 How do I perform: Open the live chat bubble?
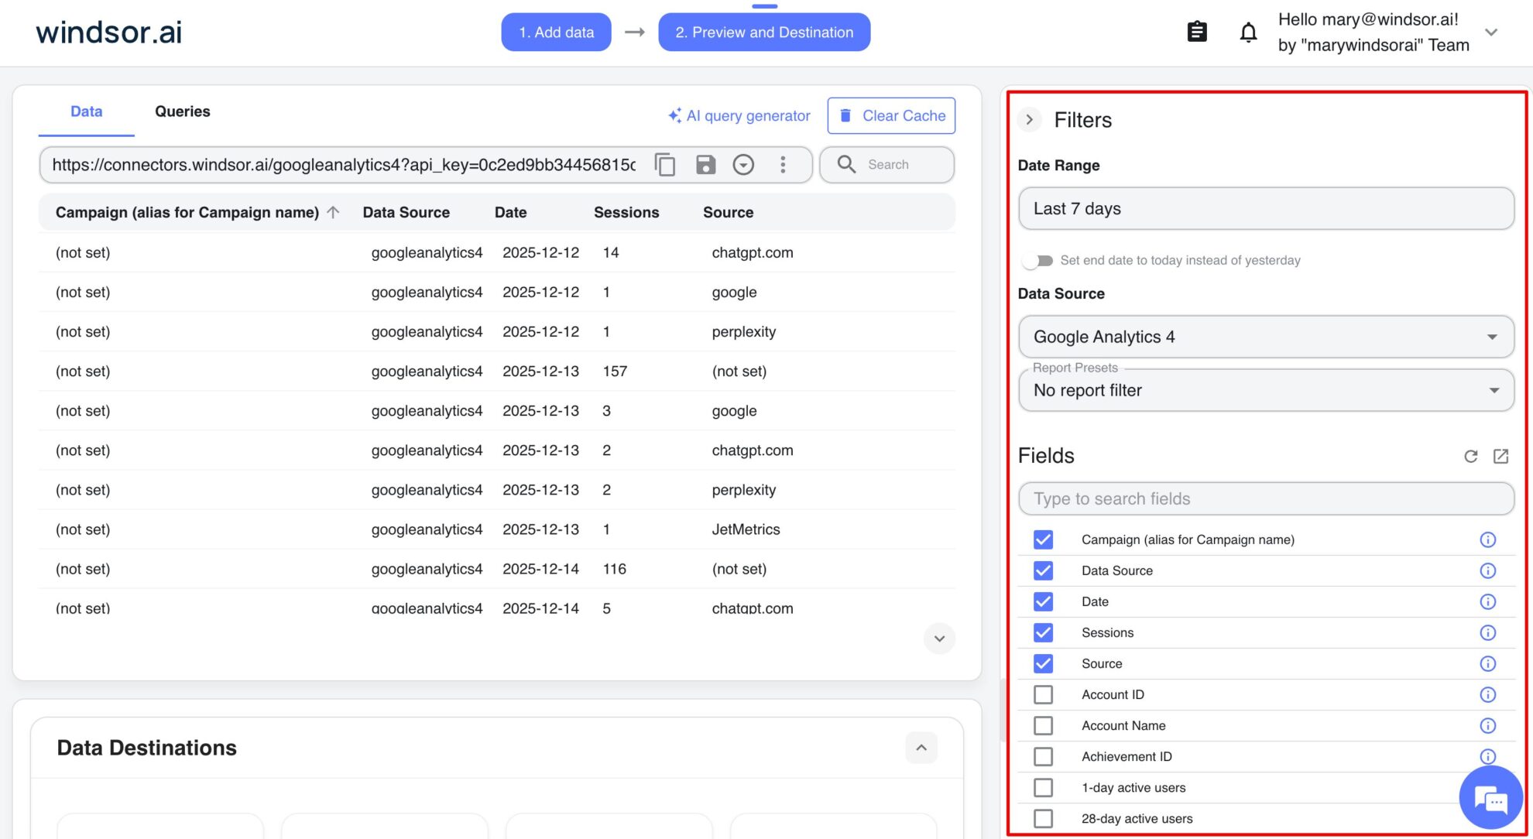click(x=1490, y=798)
